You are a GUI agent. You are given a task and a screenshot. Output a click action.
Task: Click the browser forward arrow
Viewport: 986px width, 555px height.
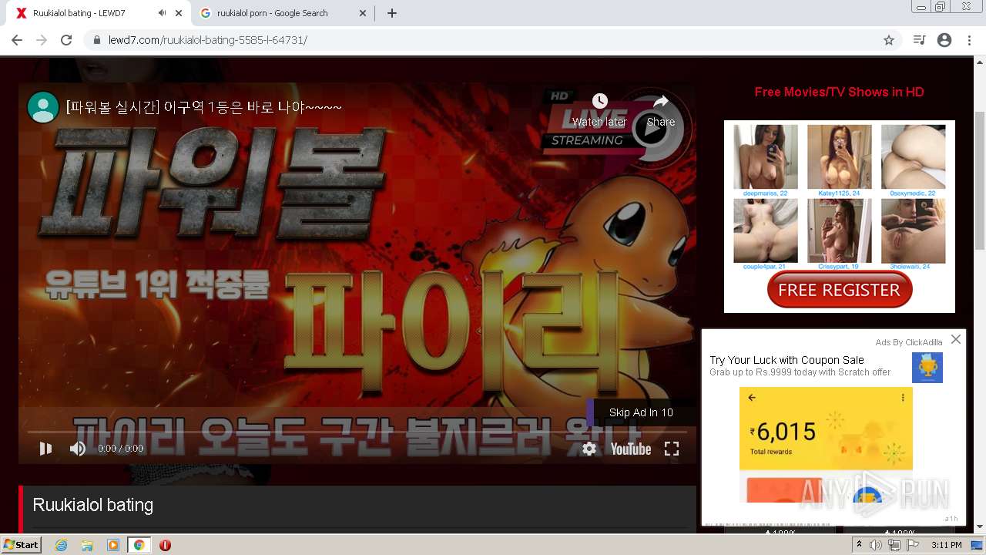(42, 40)
